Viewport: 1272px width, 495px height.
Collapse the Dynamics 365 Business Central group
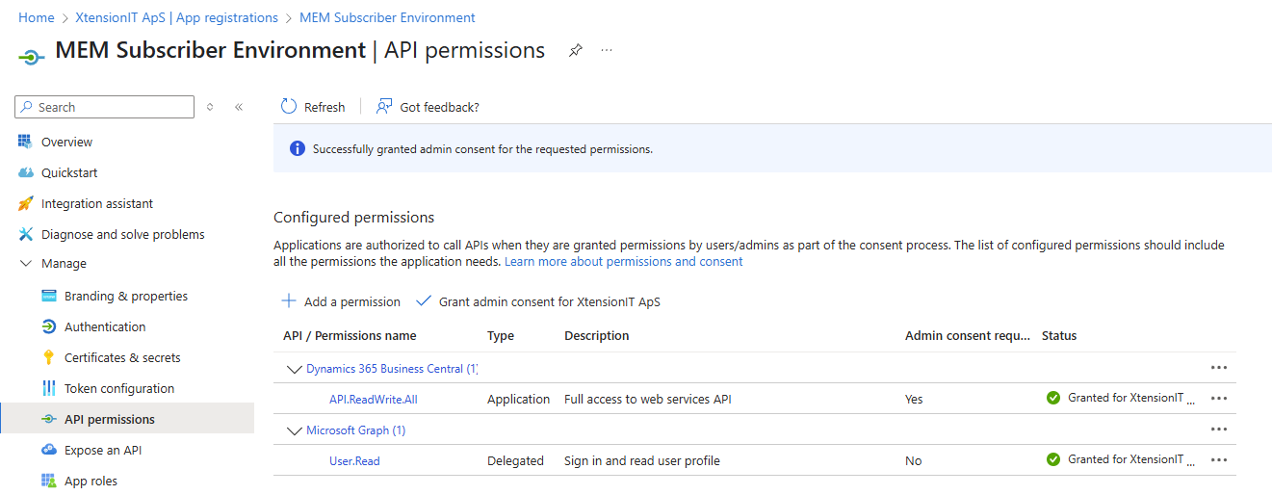point(294,369)
